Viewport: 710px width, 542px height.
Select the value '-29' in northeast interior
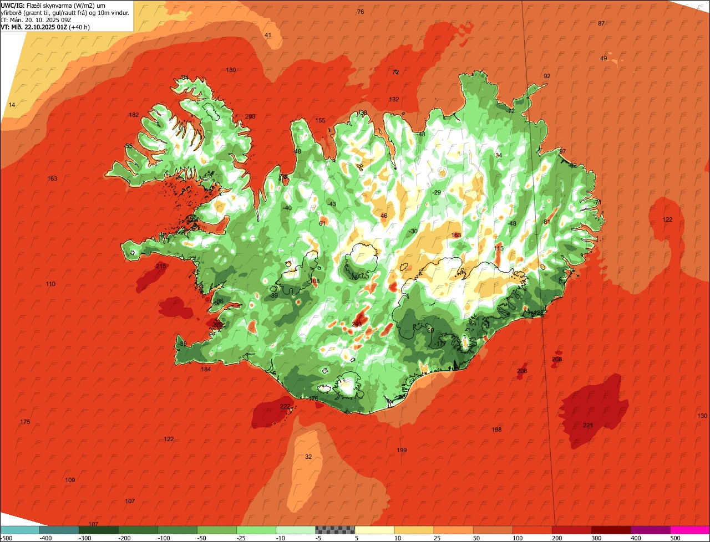click(436, 192)
